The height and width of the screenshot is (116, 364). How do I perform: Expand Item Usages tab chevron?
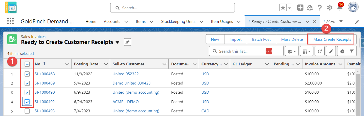[x=239, y=22]
